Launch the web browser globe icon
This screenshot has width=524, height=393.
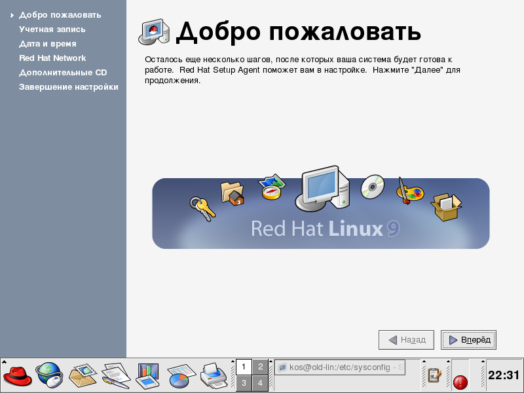point(49,376)
